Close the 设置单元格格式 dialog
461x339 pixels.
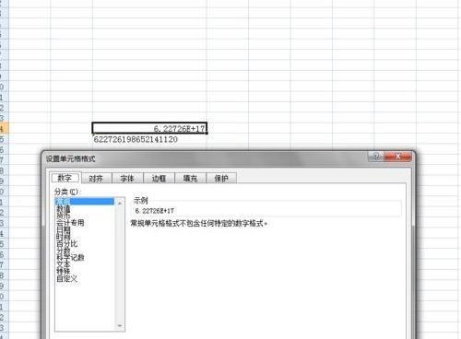point(397,157)
